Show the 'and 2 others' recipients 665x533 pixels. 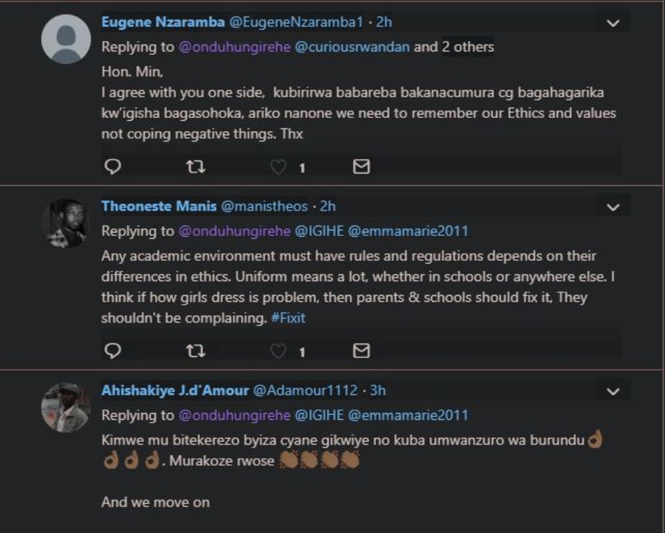click(x=454, y=46)
